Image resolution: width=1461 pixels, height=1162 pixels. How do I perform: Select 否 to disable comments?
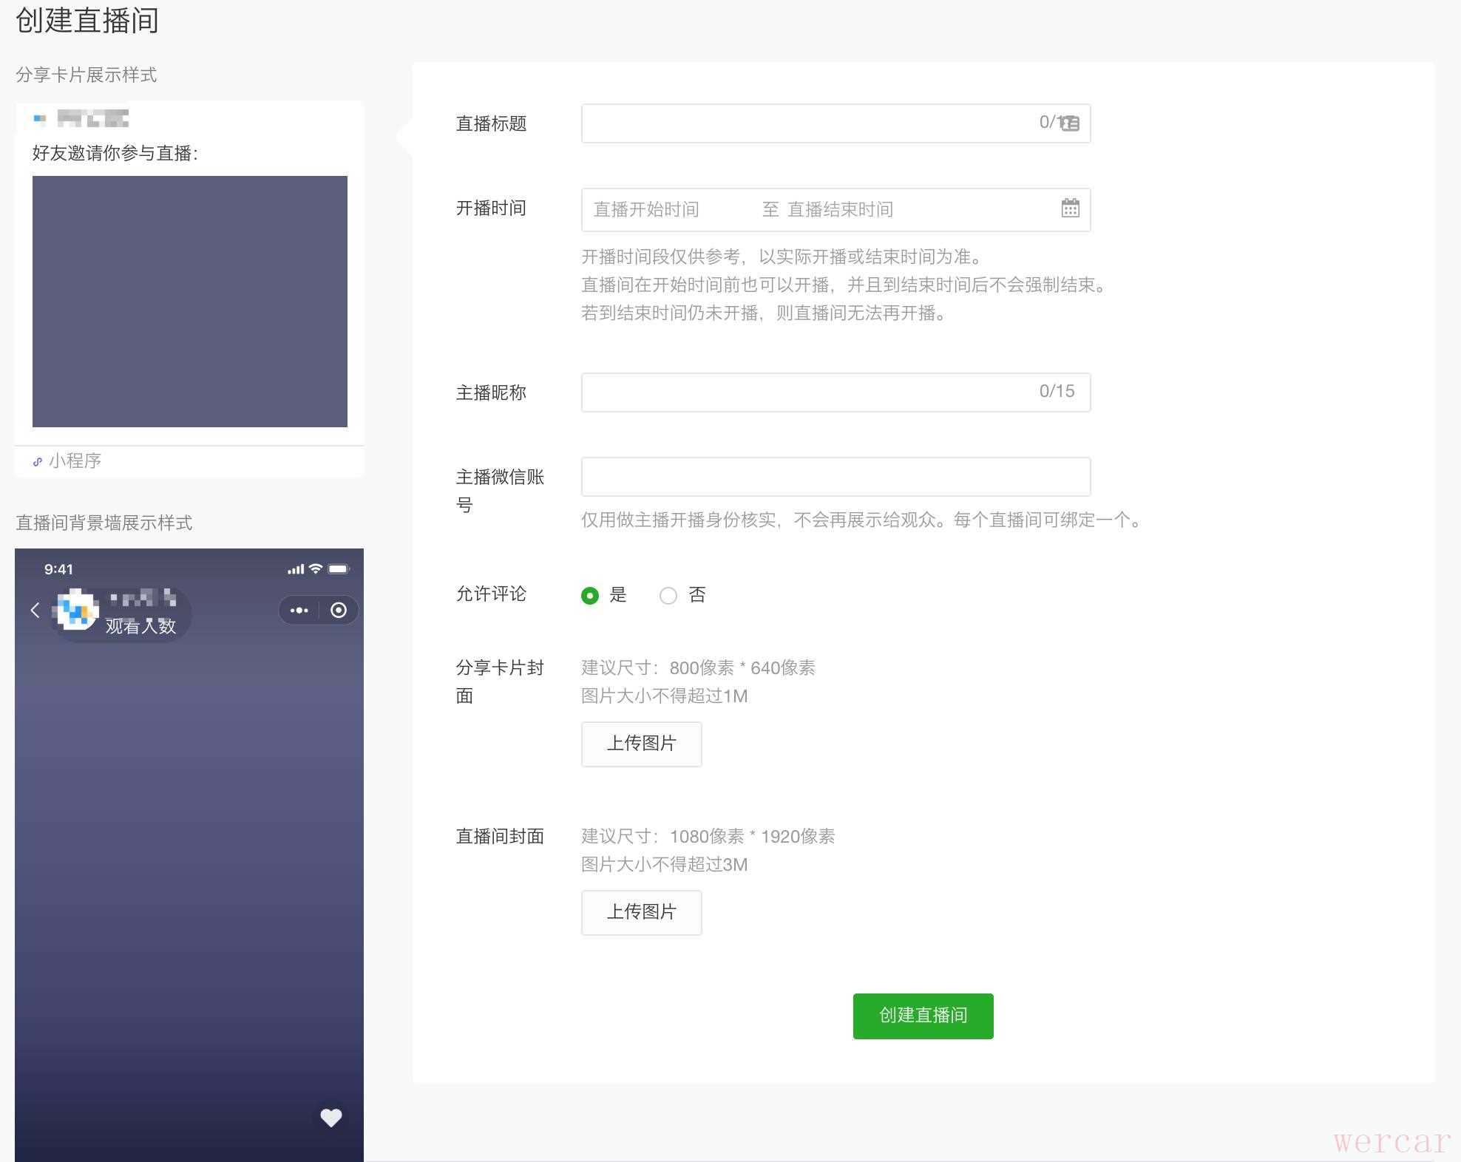coord(668,595)
